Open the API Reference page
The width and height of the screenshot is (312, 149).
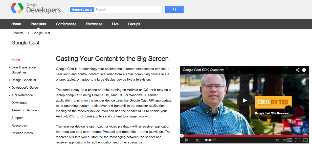click(x=22, y=95)
